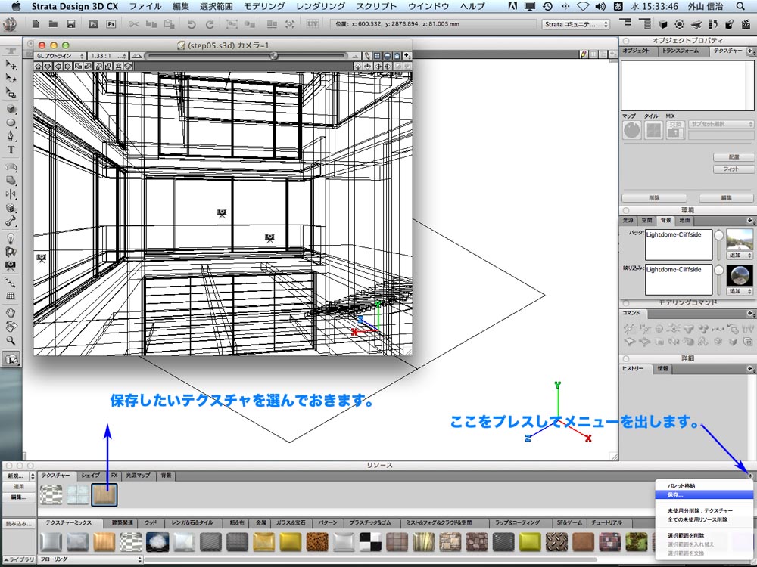Click the UV toolbar icon
The width and height of the screenshot is (757, 567).
point(313,23)
